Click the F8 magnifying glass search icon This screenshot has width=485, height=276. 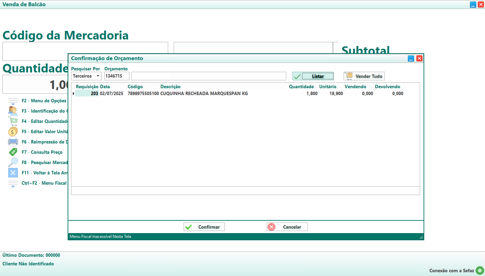pyautogui.click(x=13, y=162)
